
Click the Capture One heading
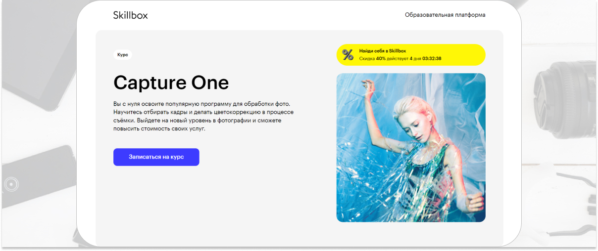[171, 83]
